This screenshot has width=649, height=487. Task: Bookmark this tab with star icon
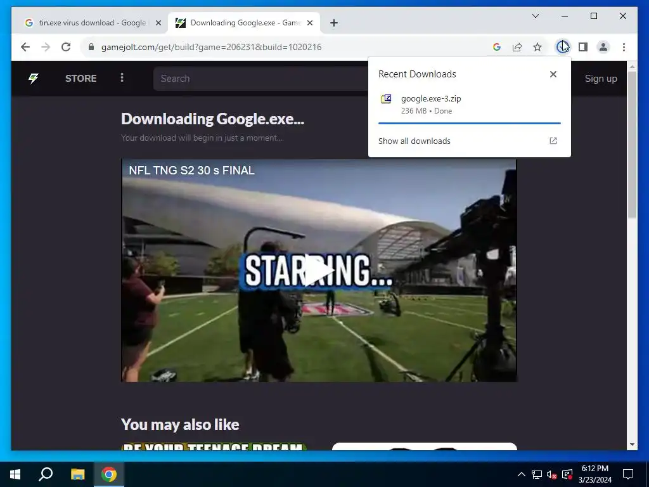click(537, 47)
